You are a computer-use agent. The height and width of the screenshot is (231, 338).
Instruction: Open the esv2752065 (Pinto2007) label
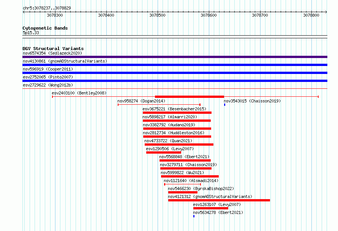pos(48,77)
